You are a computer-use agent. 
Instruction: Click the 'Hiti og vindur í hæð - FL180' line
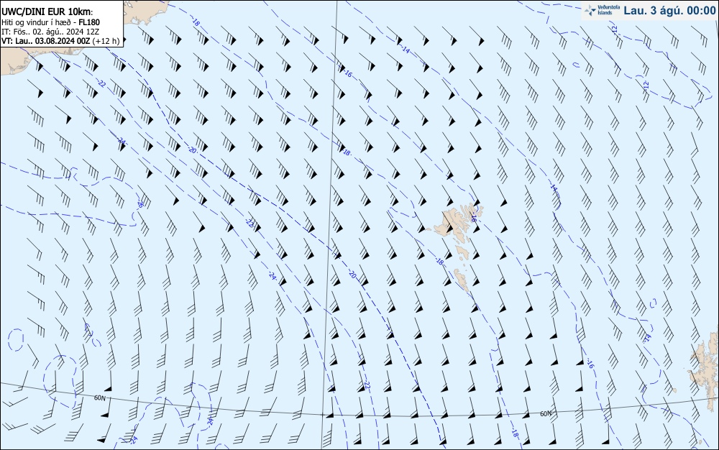50,22
